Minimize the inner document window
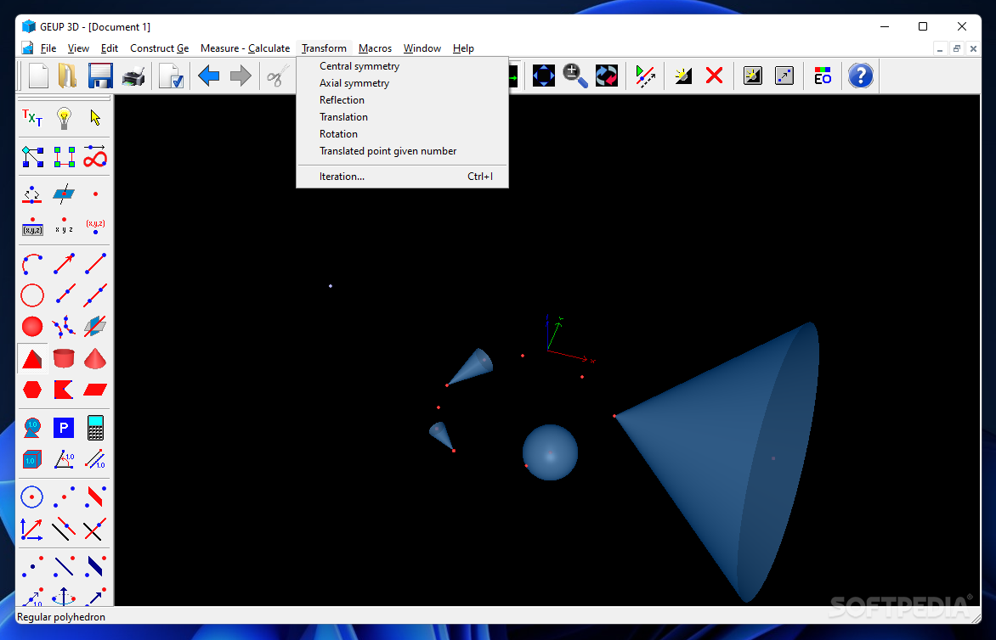 940,49
